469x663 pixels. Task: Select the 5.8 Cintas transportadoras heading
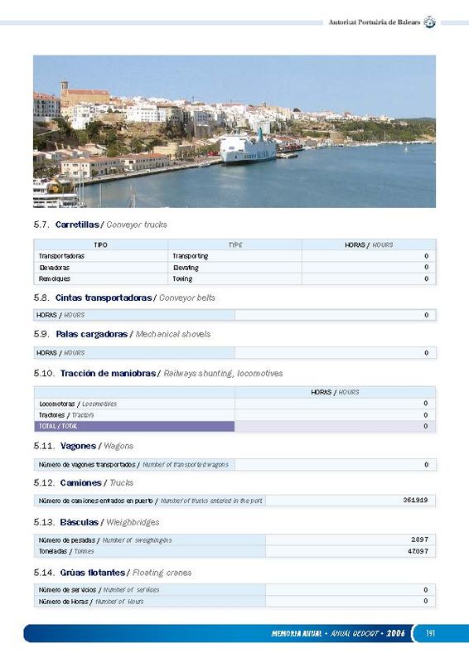pos(124,298)
